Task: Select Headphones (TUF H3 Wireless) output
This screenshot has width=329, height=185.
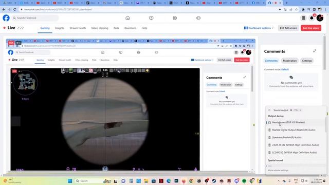Action: coord(296,122)
